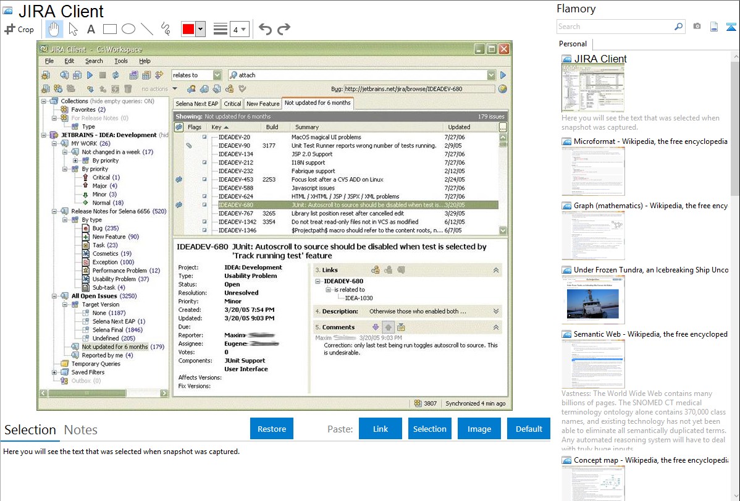The height and width of the screenshot is (501, 740).
Task: Click in the Flamory Search field
Action: [615, 27]
